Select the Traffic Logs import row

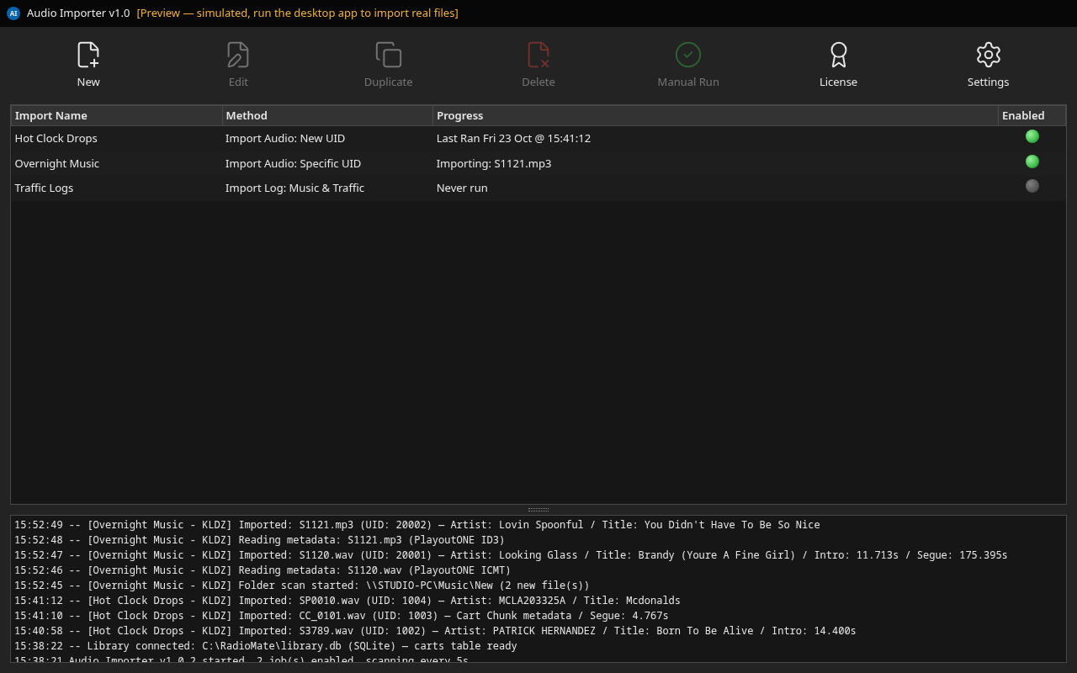click(538, 188)
